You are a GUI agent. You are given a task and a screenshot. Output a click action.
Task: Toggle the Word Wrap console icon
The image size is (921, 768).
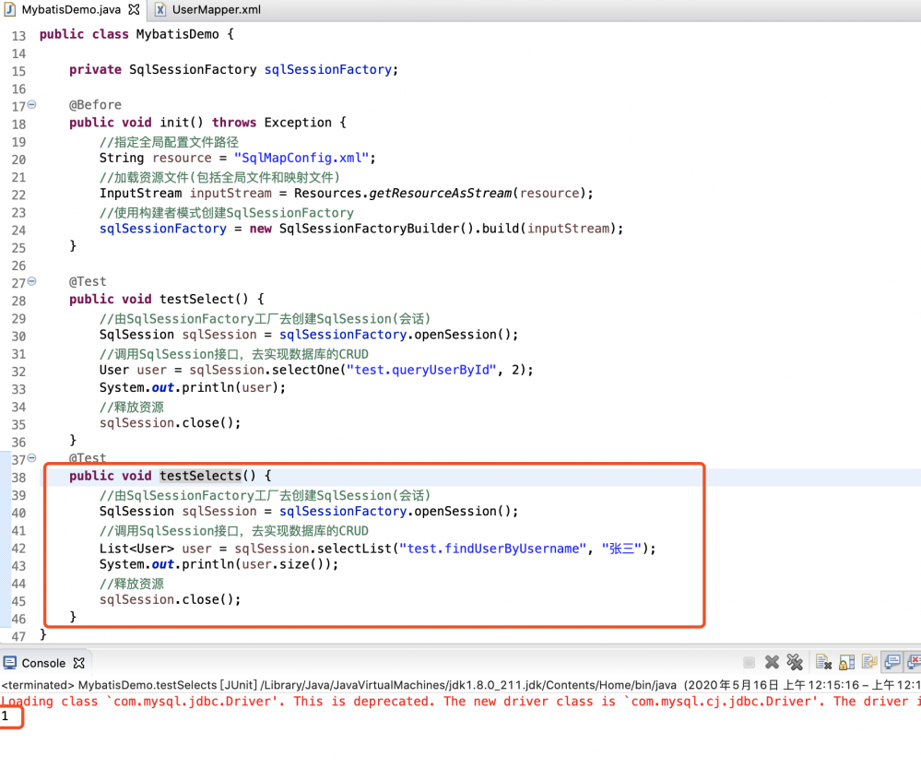pos(869,662)
